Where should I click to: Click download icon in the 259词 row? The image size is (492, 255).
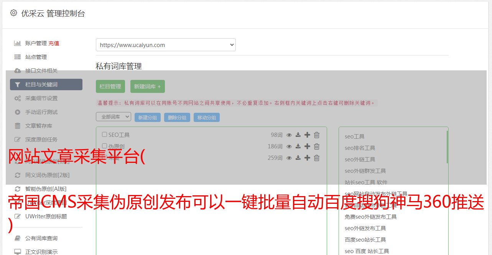pyautogui.click(x=298, y=158)
